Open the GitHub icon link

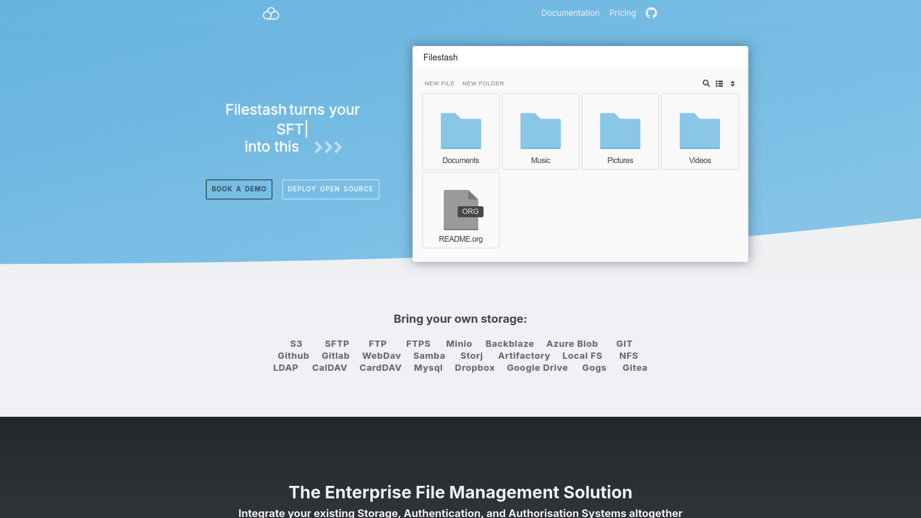(x=651, y=12)
